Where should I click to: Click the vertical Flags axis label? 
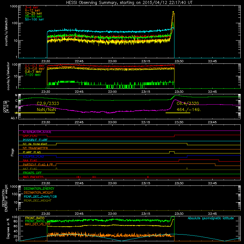pos(12,152)
